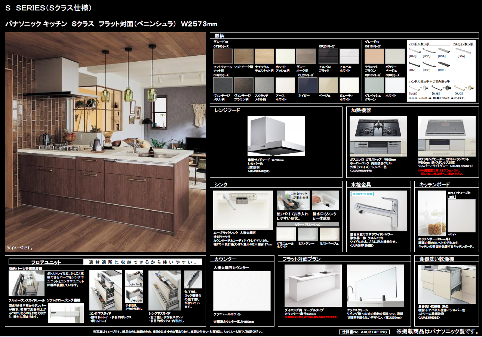The height and width of the screenshot is (337, 482).
Task: Select the アルベロホワイト swatch
Action: (x=349, y=56)
